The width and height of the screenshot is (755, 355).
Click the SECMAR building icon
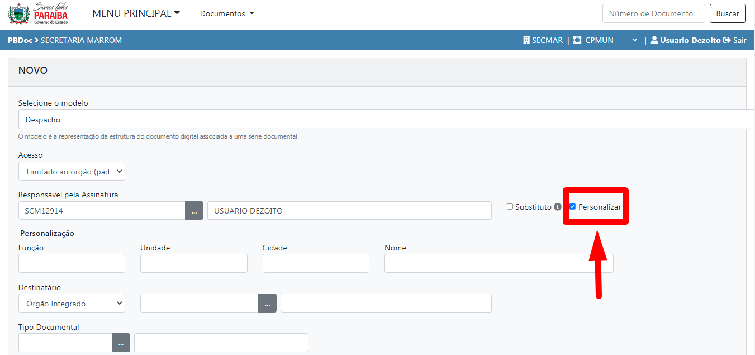(x=526, y=40)
